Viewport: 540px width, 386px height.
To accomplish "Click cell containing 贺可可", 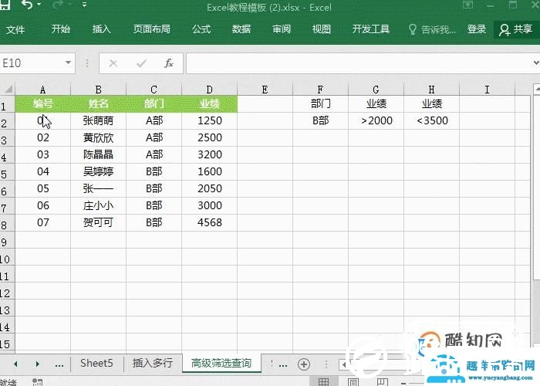I will click(x=98, y=222).
